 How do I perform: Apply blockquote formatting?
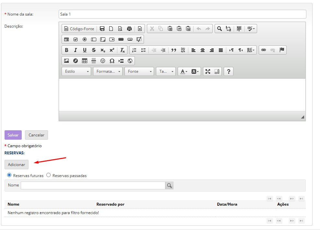point(174,50)
